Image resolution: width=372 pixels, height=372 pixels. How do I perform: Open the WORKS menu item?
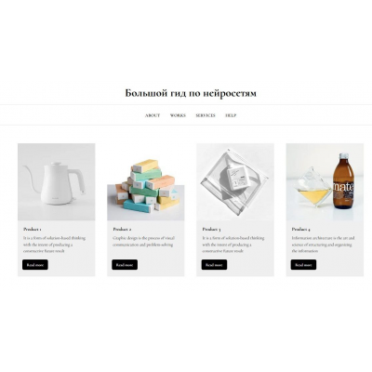click(178, 115)
